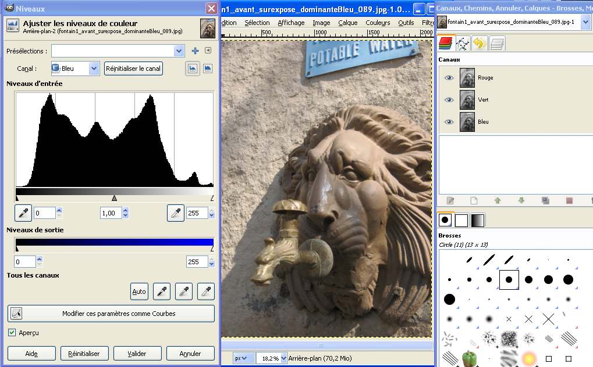The height and width of the screenshot is (367, 593).
Task: Switch to logarithmic histogram view
Action: click(x=208, y=69)
